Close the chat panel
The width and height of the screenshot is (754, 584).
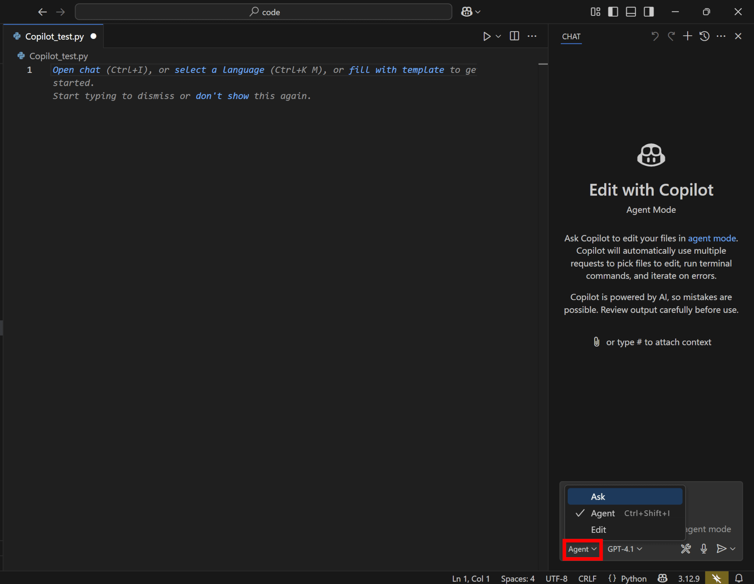(x=738, y=36)
